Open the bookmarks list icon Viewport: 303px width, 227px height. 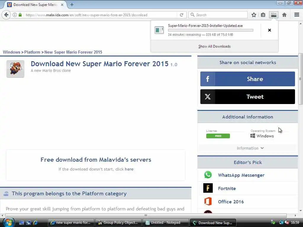tap(263, 15)
